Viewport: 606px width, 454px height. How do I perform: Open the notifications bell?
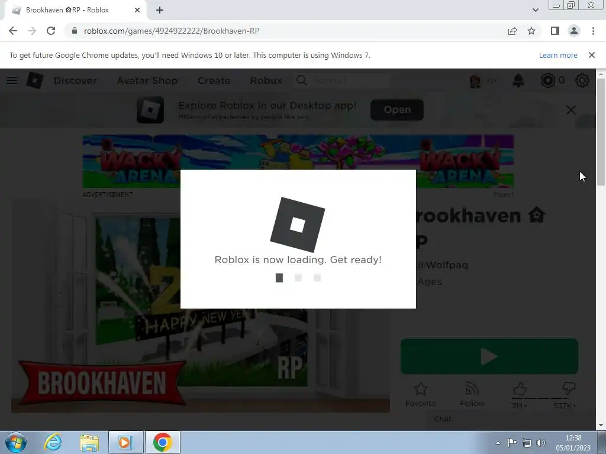point(518,80)
